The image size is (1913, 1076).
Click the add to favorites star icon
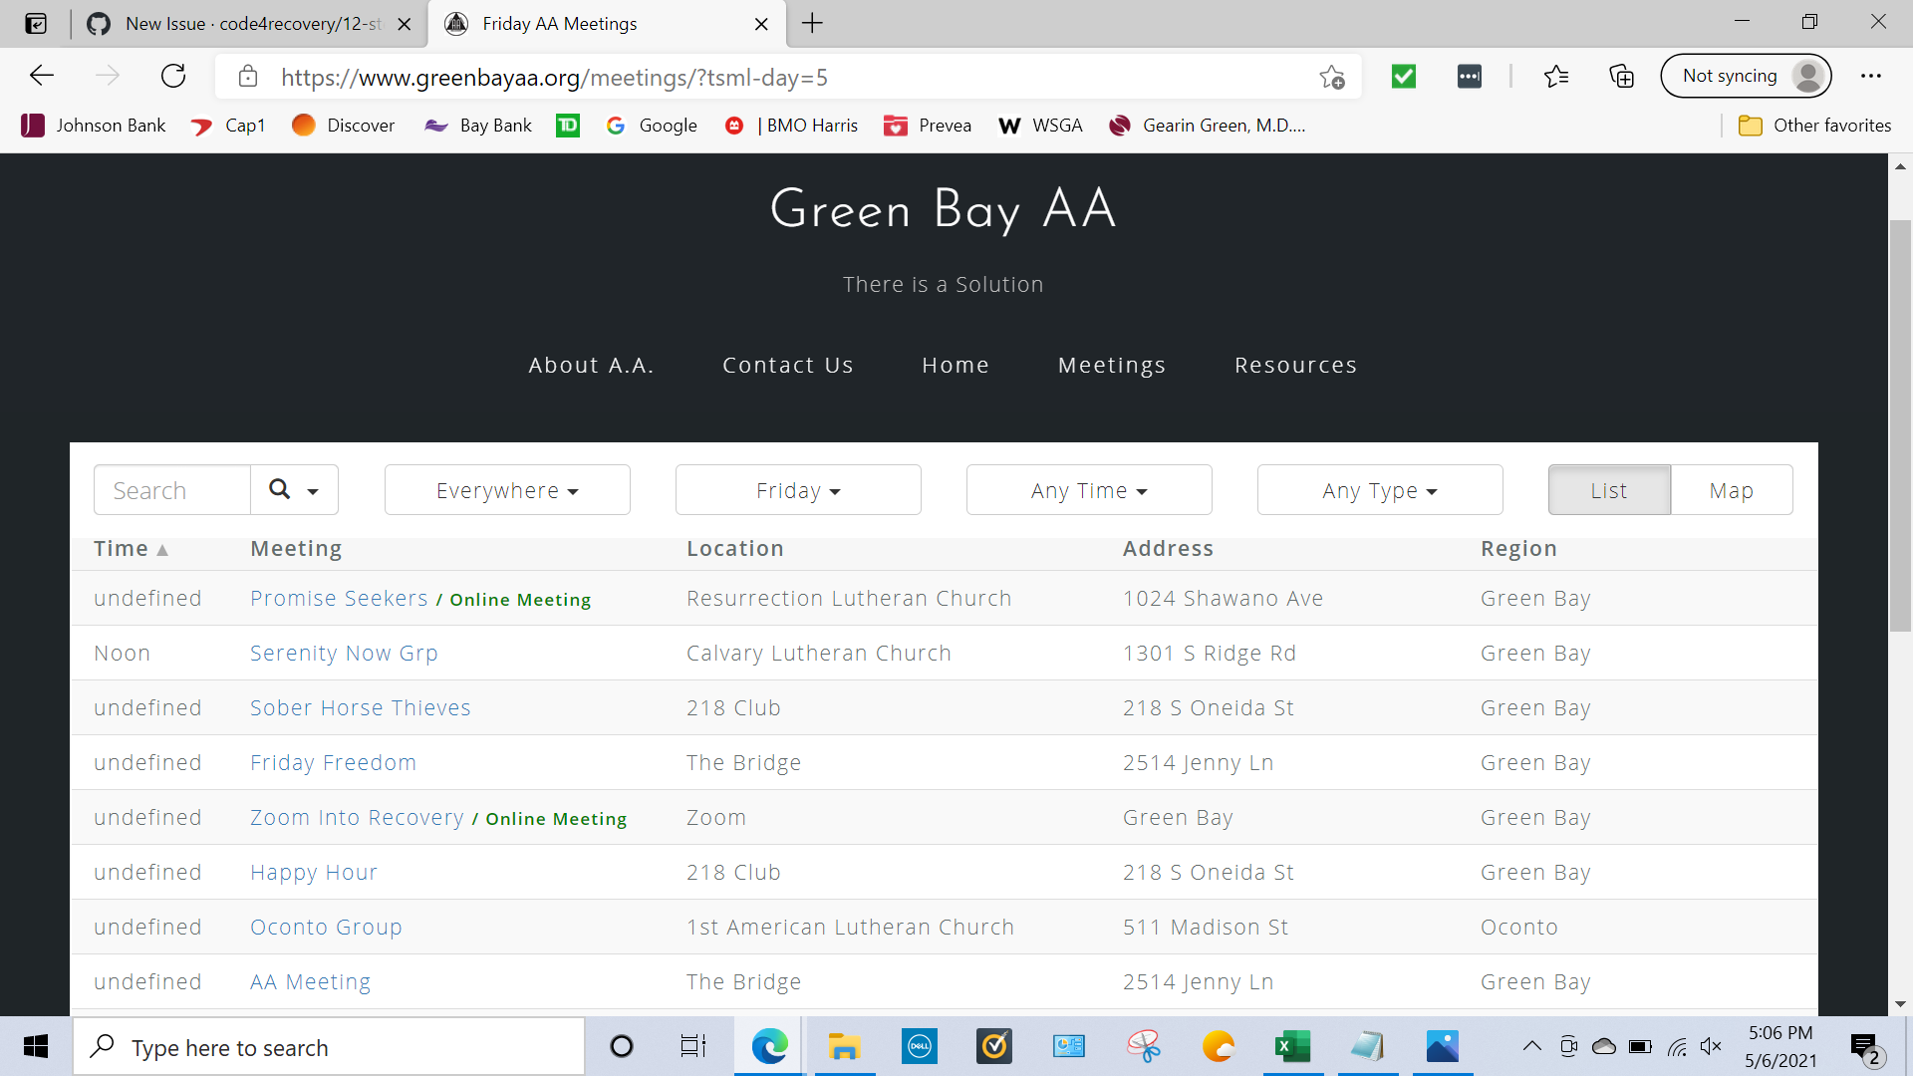[x=1331, y=77]
